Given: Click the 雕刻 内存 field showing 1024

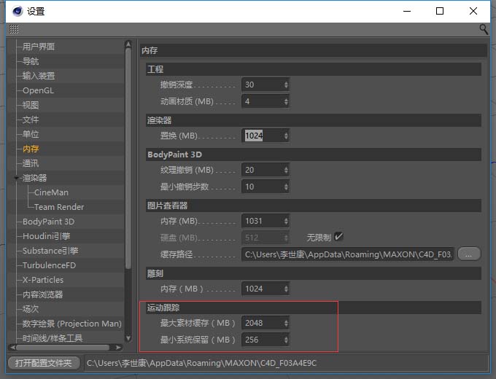Looking at the screenshot, I should click(x=262, y=289).
